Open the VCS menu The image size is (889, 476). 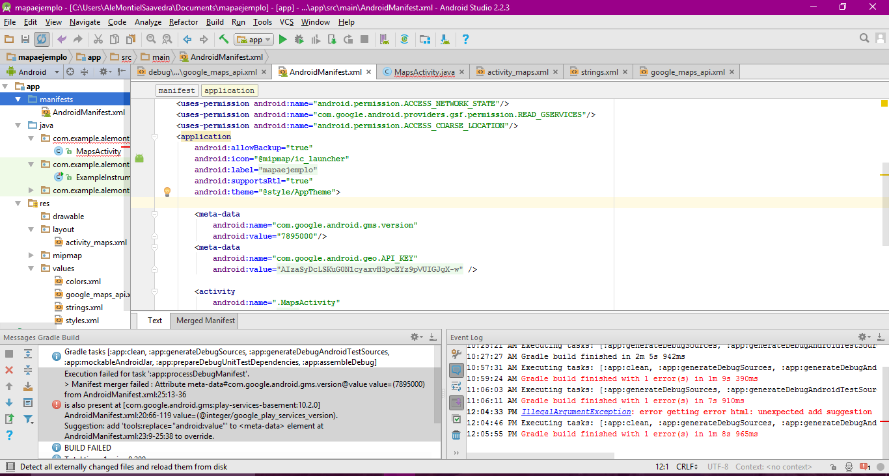click(286, 22)
